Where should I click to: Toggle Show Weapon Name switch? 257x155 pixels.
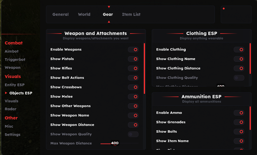(x=133, y=115)
